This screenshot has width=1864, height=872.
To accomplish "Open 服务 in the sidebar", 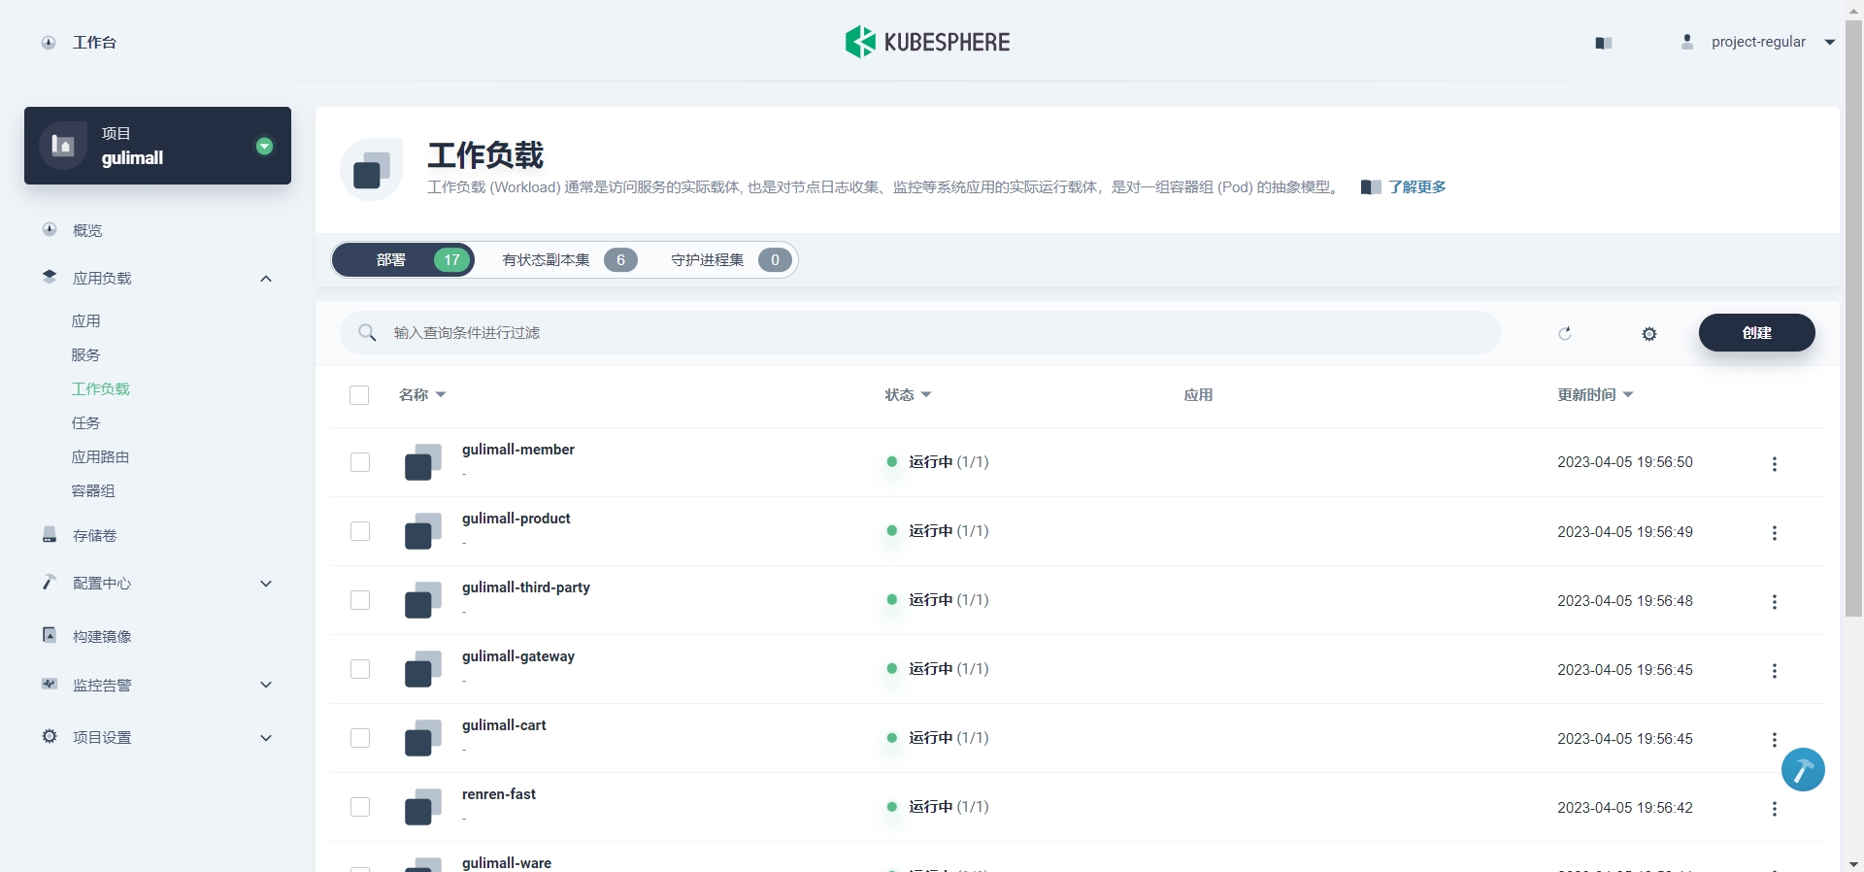I will point(85,355).
